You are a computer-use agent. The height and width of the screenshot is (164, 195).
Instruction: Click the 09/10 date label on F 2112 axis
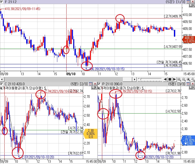pos(71,74)
